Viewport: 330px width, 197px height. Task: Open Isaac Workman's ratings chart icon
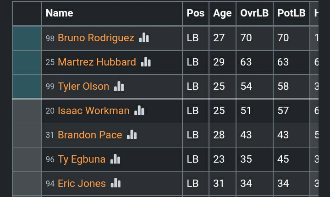point(139,110)
